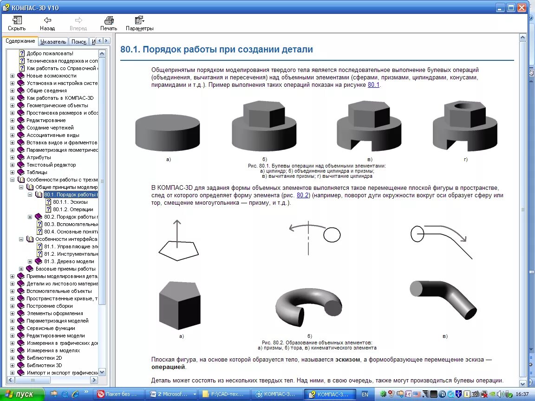
Task: Expand the Установка и настройка системы node
Action: (x=12, y=83)
